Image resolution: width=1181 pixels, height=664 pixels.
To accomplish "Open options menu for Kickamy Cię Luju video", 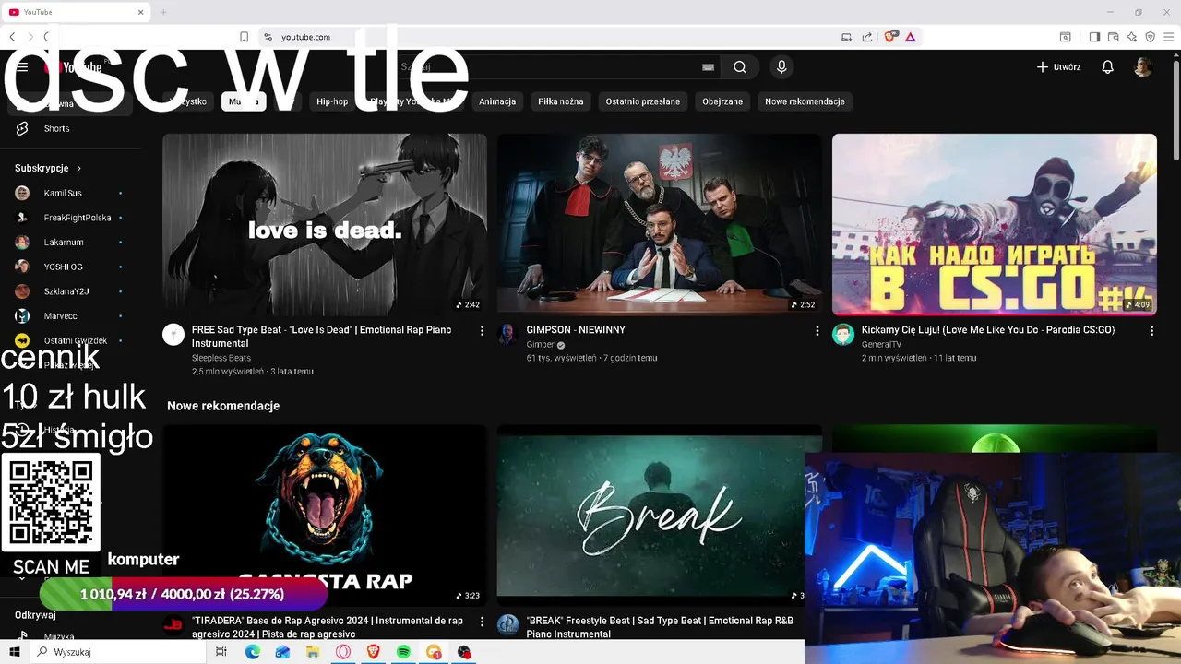I will 1151,330.
